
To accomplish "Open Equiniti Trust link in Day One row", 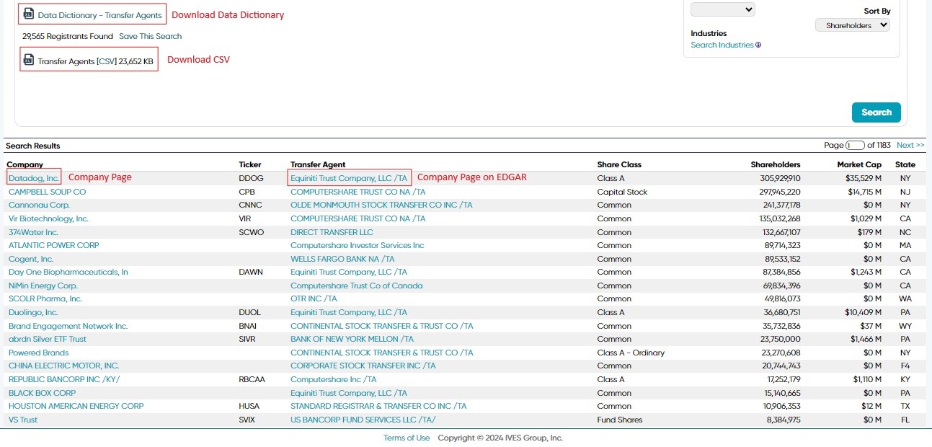I will (x=349, y=272).
